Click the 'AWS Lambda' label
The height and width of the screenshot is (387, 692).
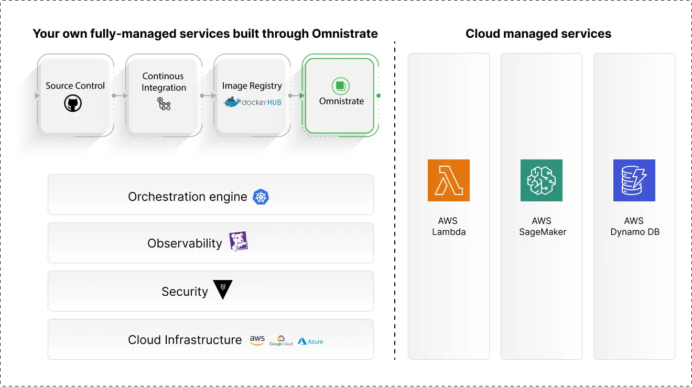(449, 226)
